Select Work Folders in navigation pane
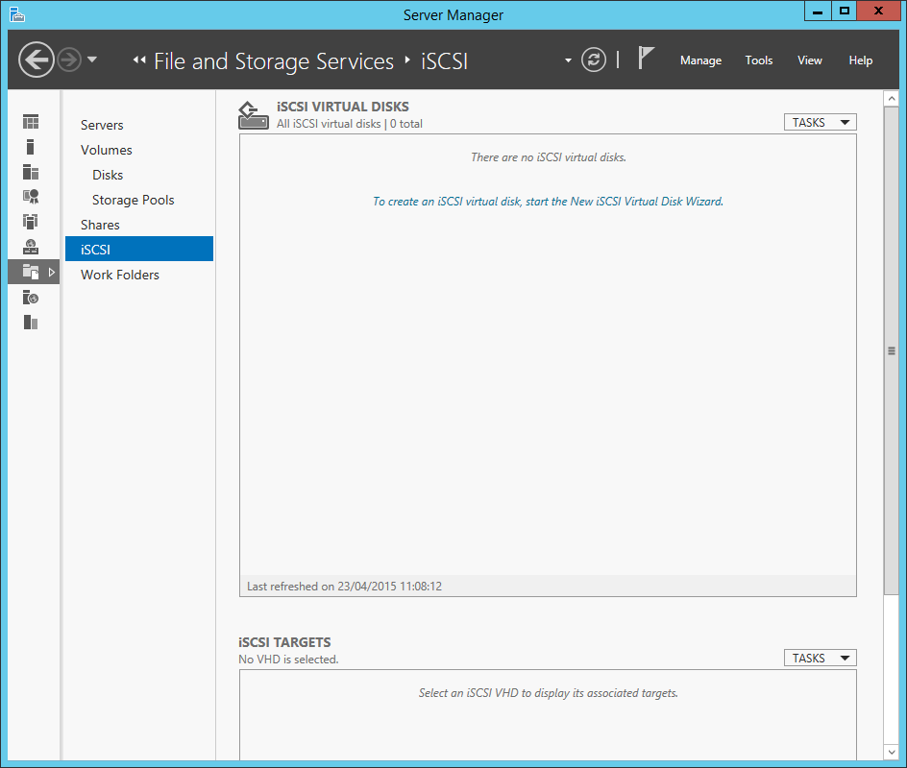 [x=120, y=275]
